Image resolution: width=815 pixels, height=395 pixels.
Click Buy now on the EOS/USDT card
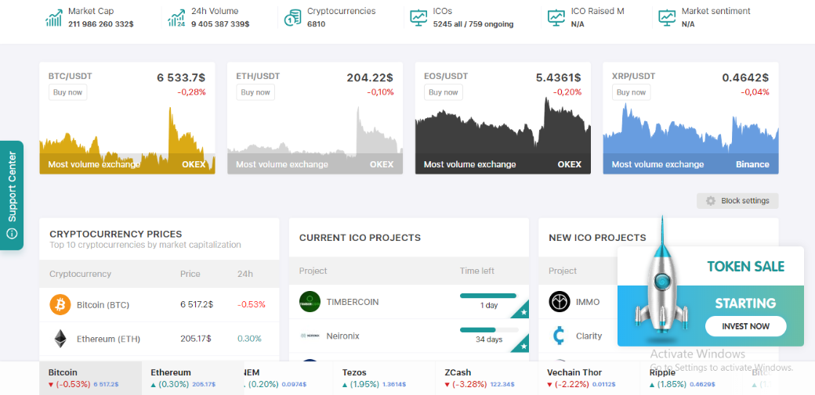point(444,92)
